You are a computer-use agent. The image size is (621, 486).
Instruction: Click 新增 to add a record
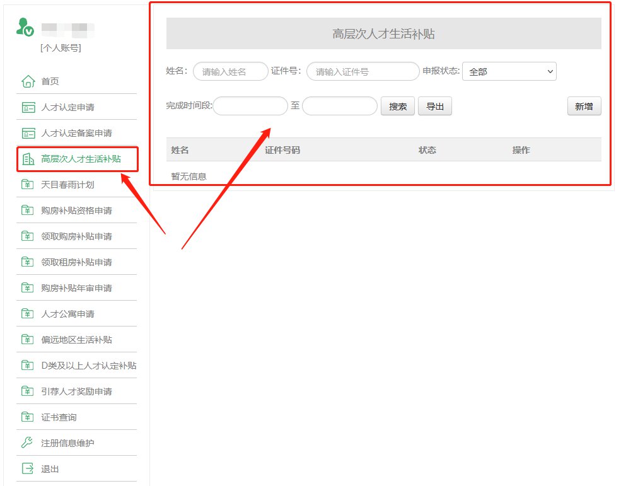point(584,107)
